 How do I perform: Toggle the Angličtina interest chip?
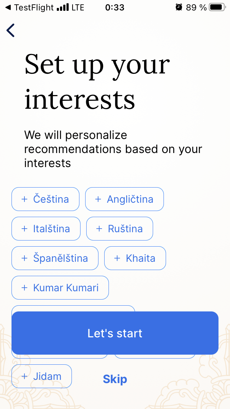(124, 199)
